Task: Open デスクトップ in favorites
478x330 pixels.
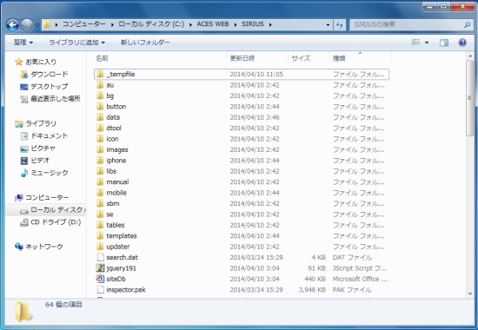Action: click(x=44, y=87)
